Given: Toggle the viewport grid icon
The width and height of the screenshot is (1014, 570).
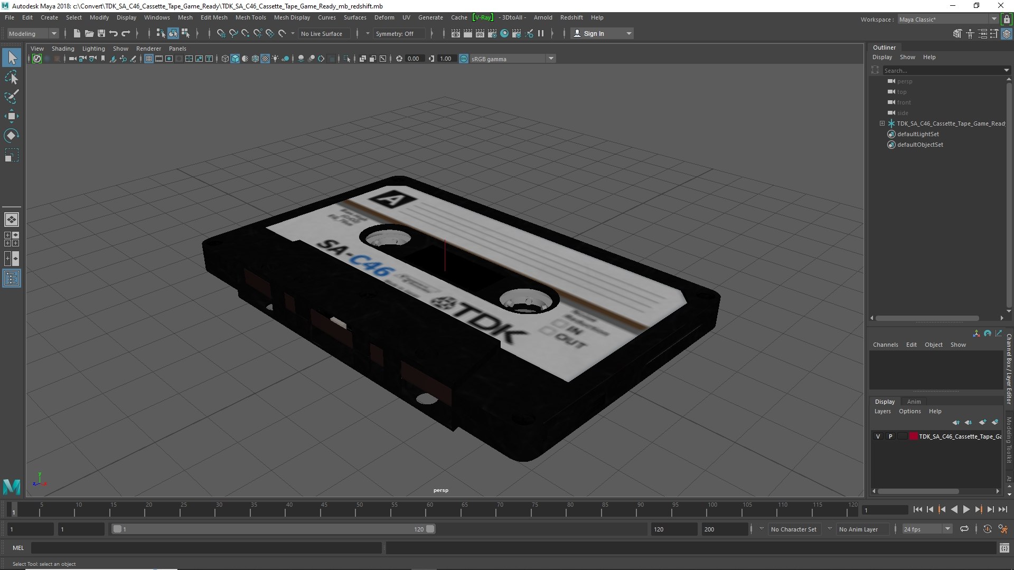Looking at the screenshot, I should (149, 59).
